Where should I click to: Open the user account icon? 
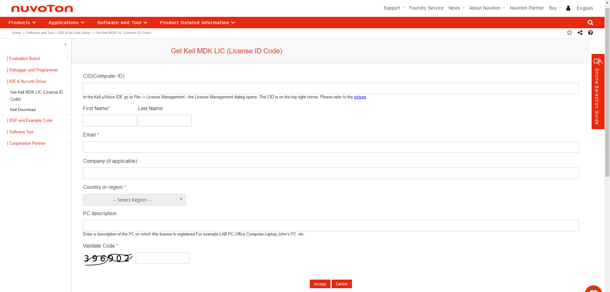[568, 8]
